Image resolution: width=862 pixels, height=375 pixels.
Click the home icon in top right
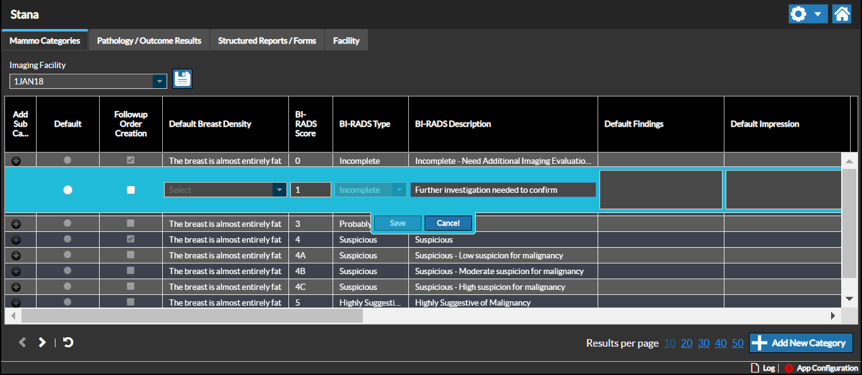tap(842, 14)
